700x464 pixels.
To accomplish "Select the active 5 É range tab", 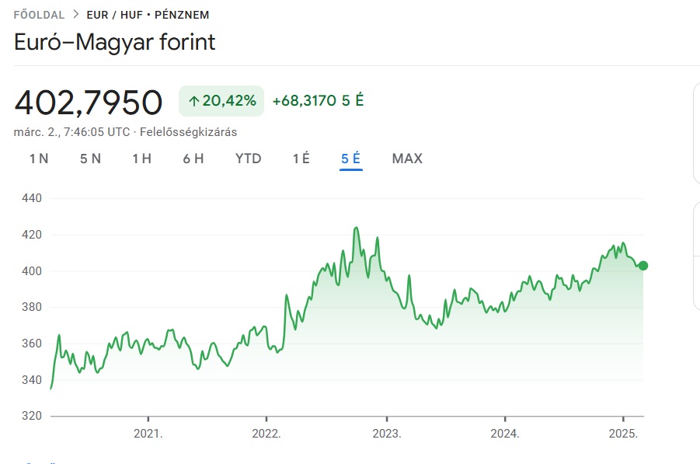I will click(x=351, y=159).
